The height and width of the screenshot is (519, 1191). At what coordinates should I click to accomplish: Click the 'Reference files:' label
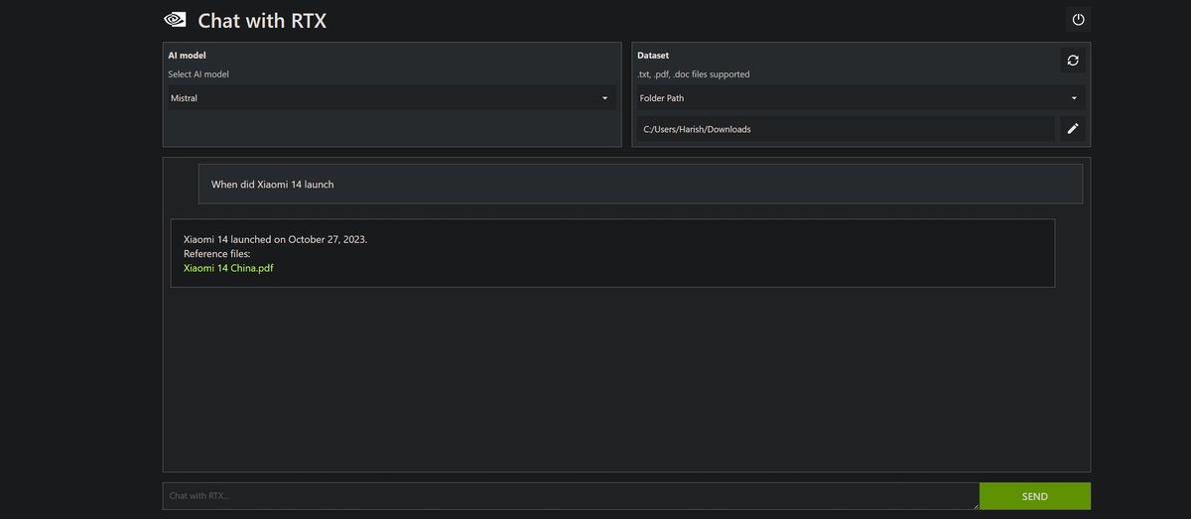coord(217,254)
